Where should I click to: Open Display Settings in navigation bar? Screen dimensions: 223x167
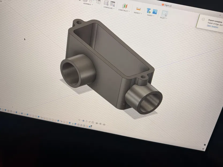(96, 123)
